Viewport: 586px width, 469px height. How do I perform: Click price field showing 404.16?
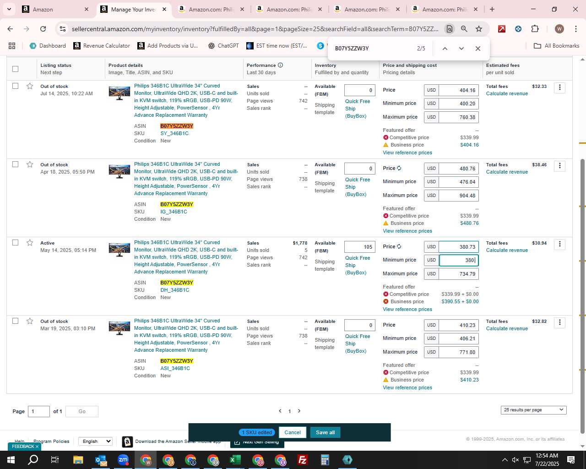pyautogui.click(x=459, y=90)
